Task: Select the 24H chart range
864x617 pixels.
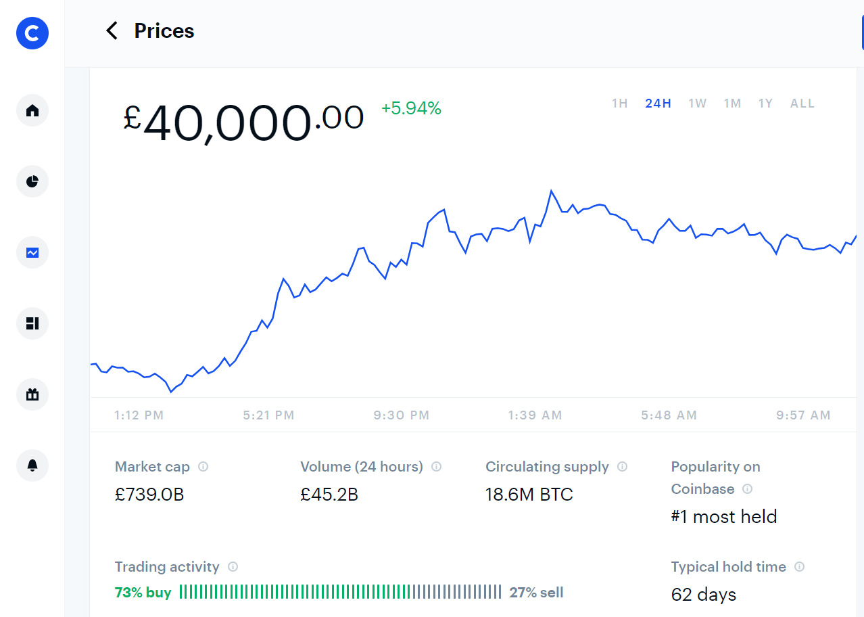Action: [658, 104]
